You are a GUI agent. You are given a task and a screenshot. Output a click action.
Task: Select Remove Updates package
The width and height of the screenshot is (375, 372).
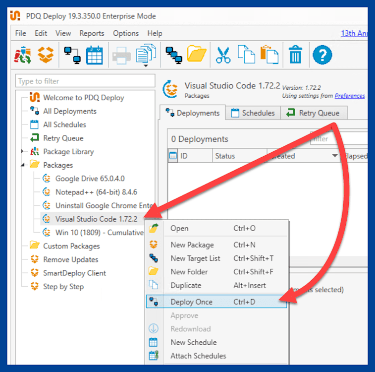pos(70,259)
